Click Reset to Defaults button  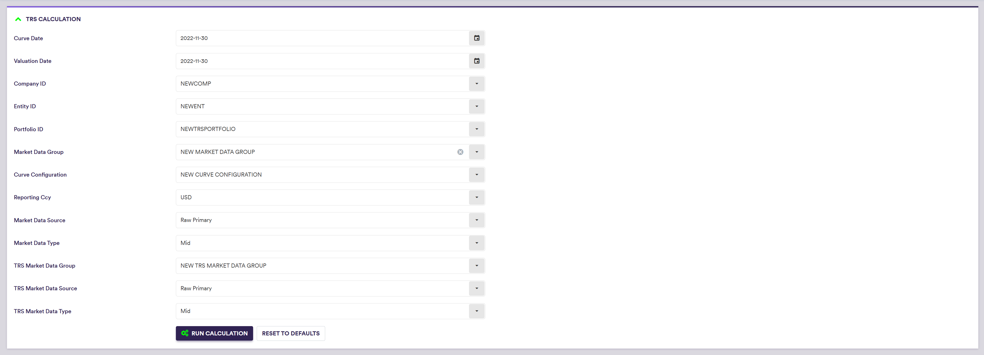pyautogui.click(x=291, y=333)
